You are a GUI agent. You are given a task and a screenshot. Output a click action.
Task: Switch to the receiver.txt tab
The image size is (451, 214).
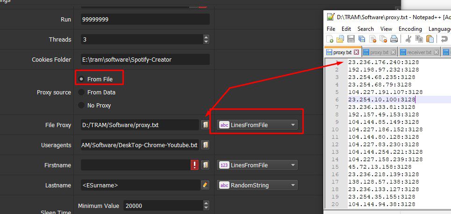(419, 52)
